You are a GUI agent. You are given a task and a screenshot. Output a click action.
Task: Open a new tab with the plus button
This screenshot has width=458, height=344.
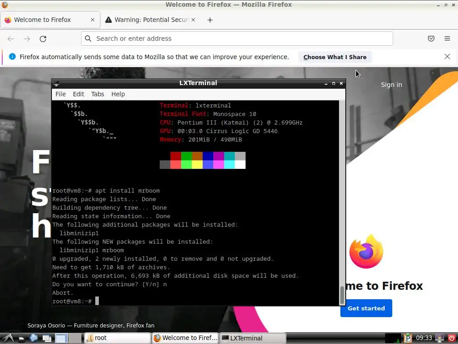tap(210, 20)
